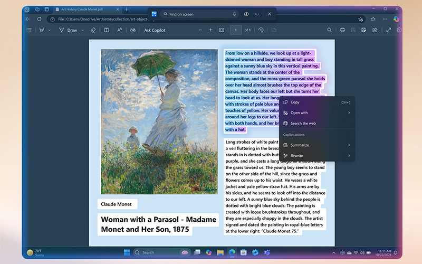
Task: Open Microsoft Store from taskbar
Action: [244, 252]
